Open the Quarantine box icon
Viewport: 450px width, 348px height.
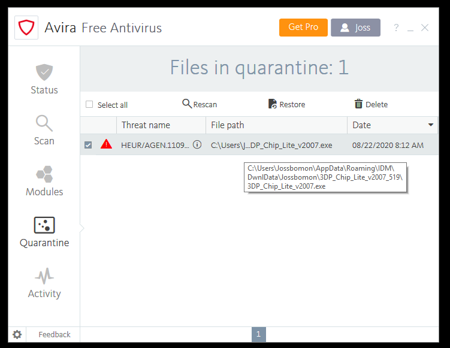pos(44,225)
